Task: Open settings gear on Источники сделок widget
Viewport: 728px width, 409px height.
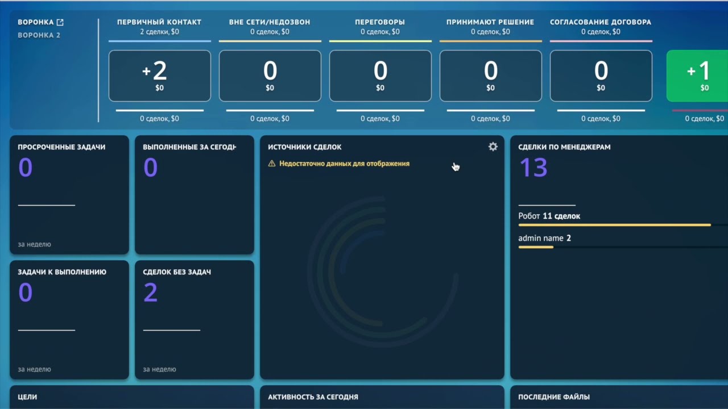Action: pos(493,147)
